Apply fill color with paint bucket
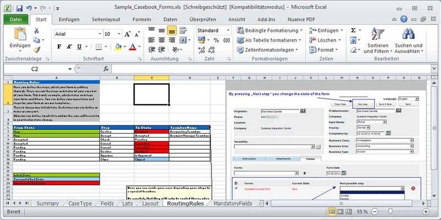The height and width of the screenshot is (220, 441). coord(119,47)
